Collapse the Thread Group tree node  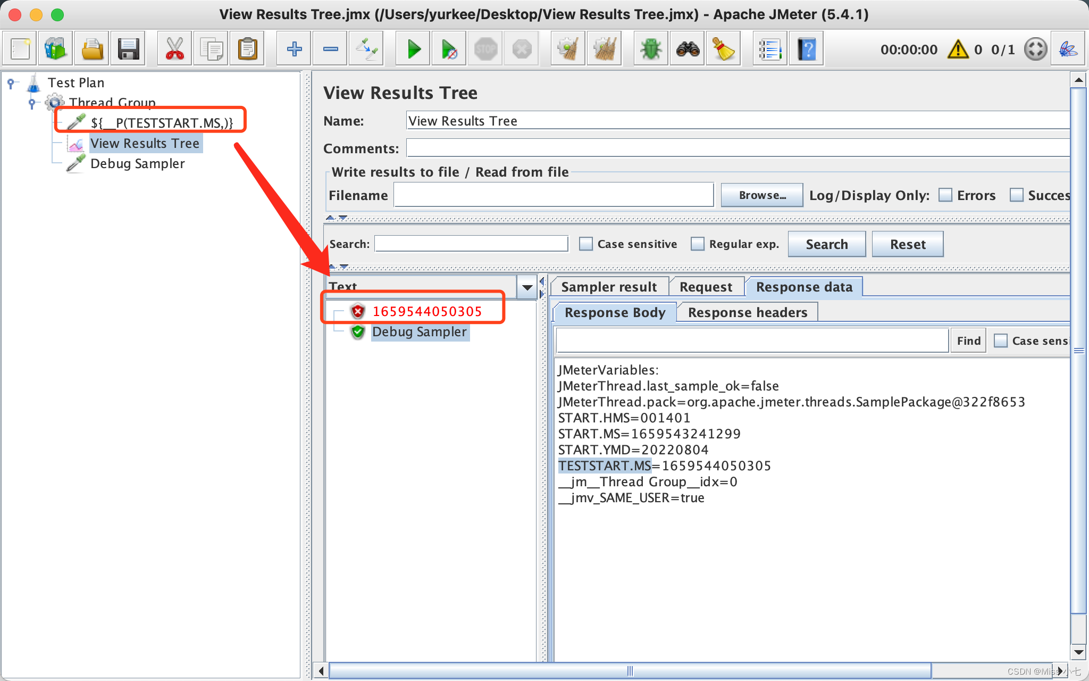[x=32, y=102]
